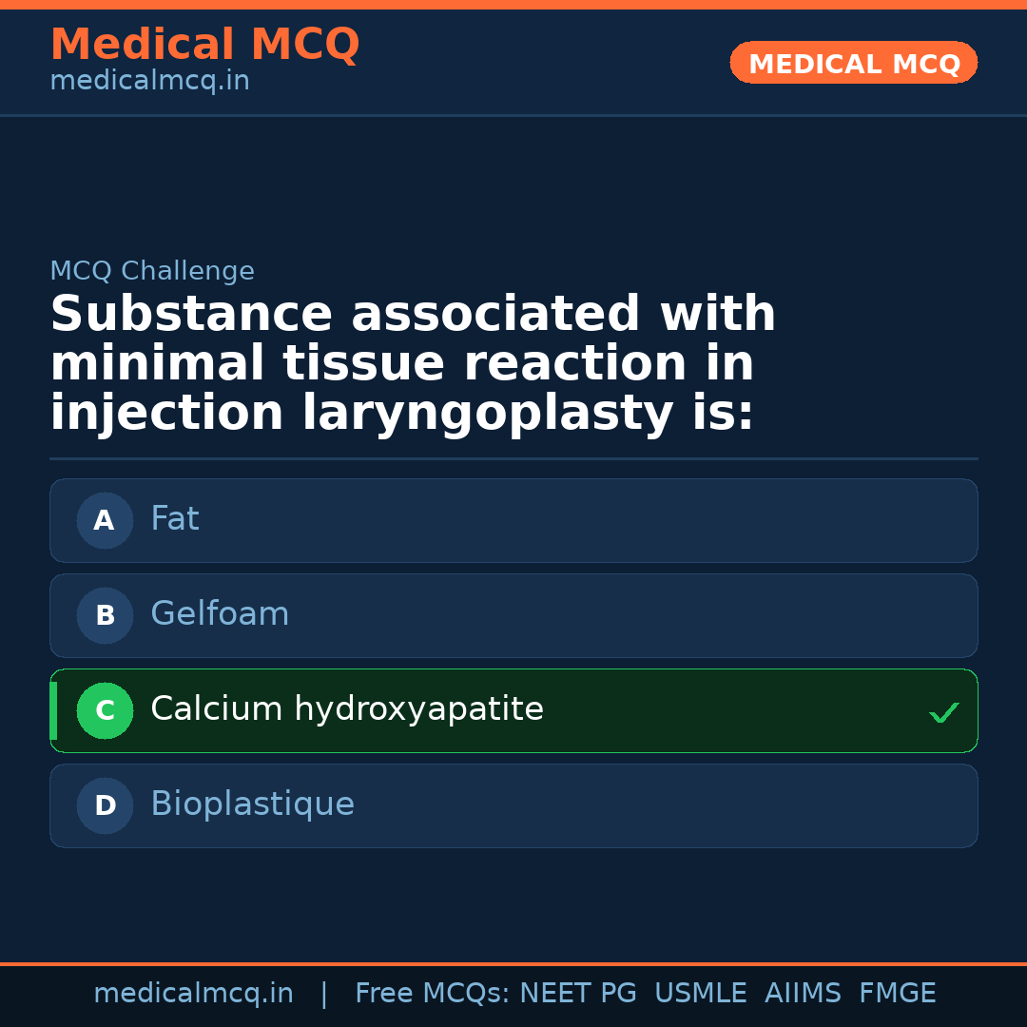Click the green letter C circle
Image resolution: width=1027 pixels, height=1027 pixels.
pos(105,711)
